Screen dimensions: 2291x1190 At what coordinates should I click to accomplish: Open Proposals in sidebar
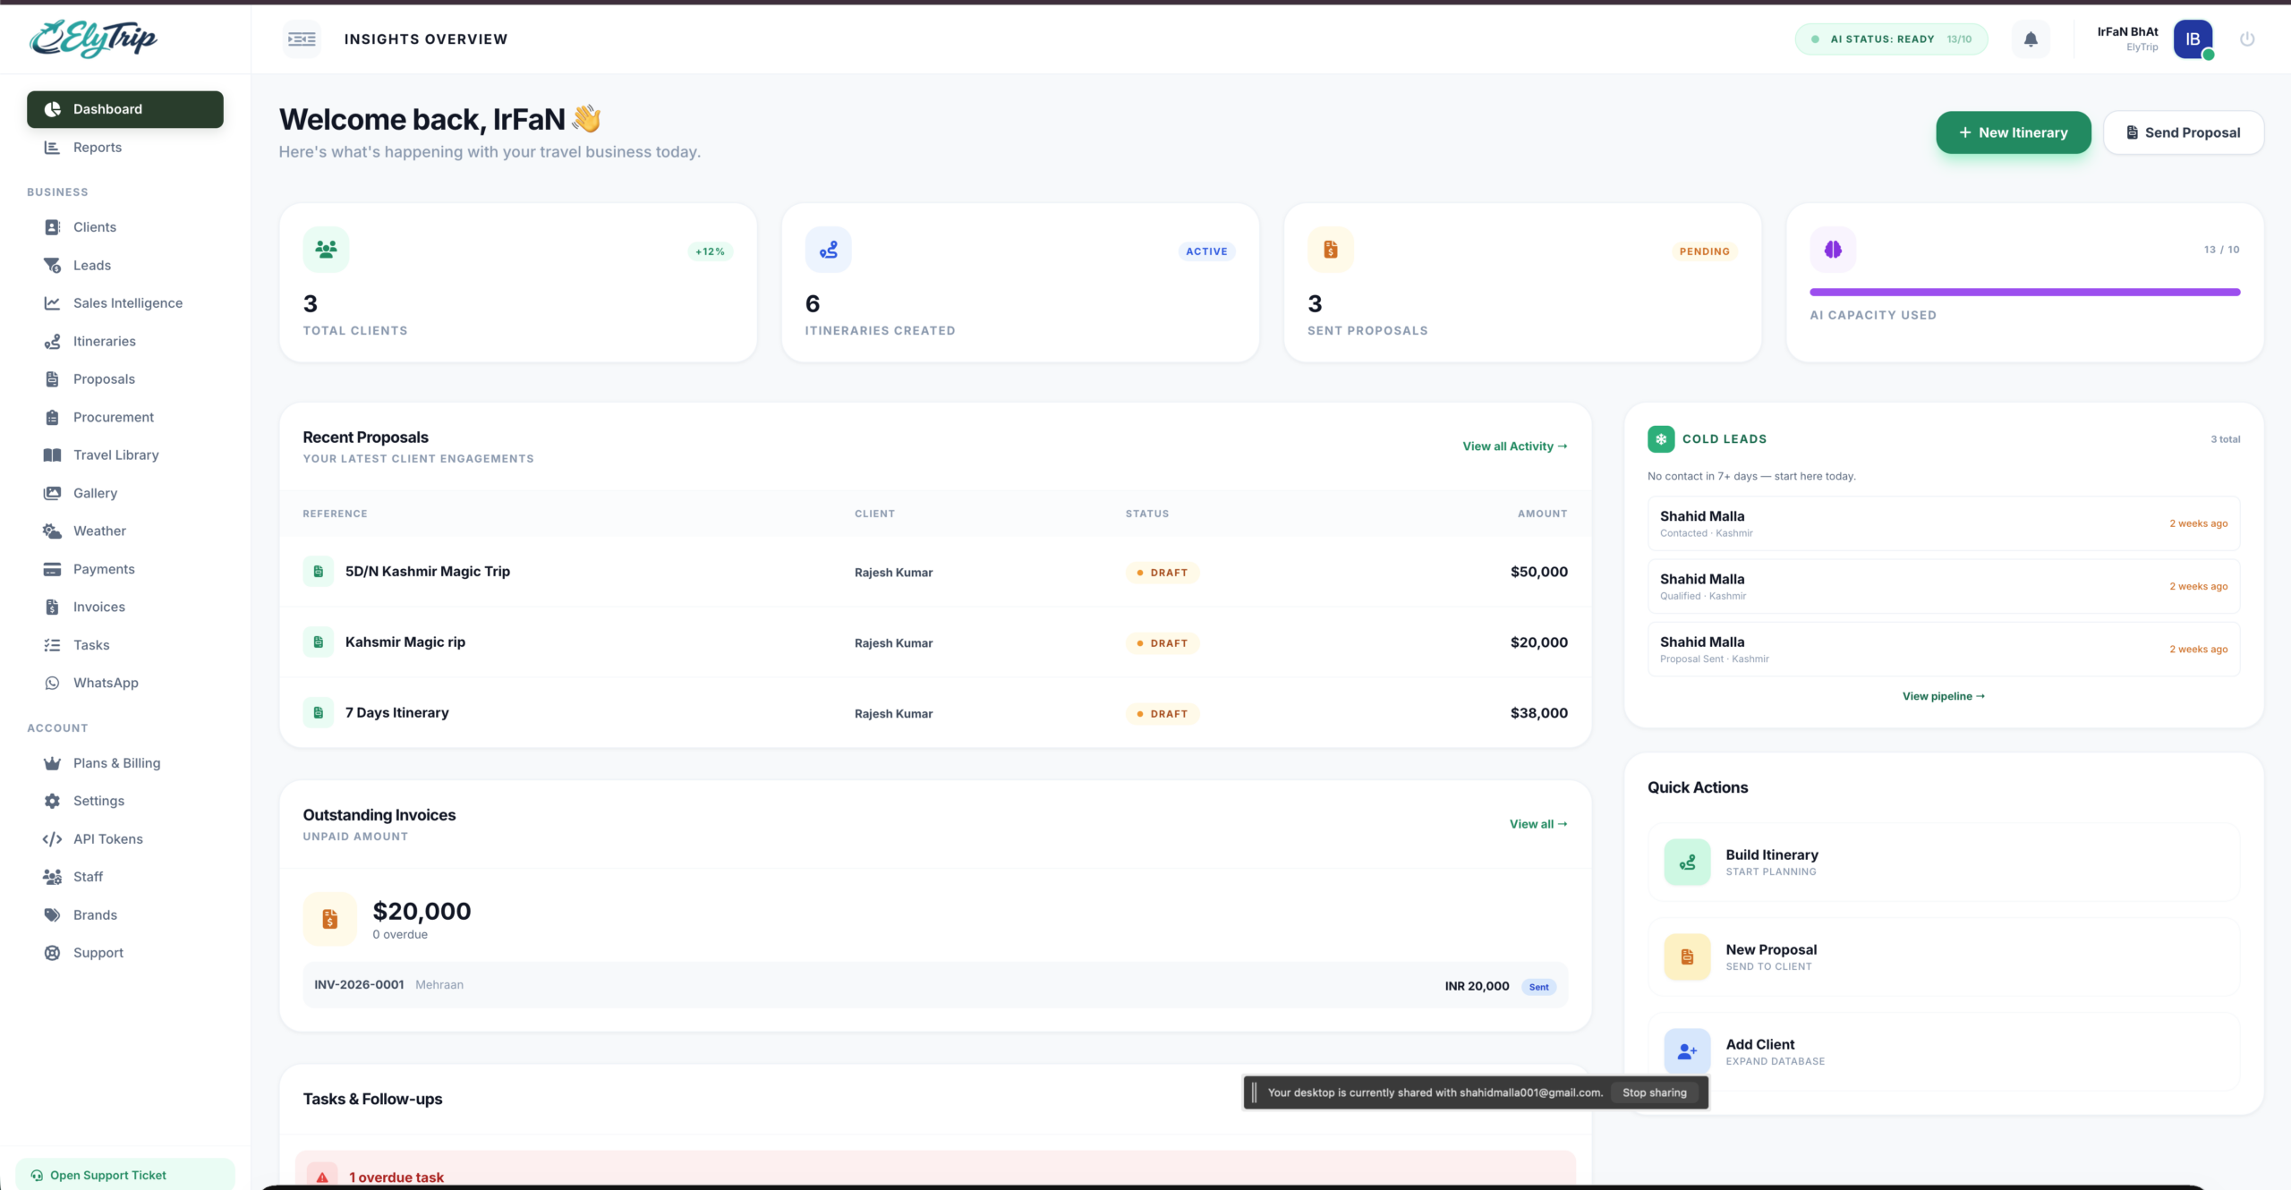click(125, 379)
